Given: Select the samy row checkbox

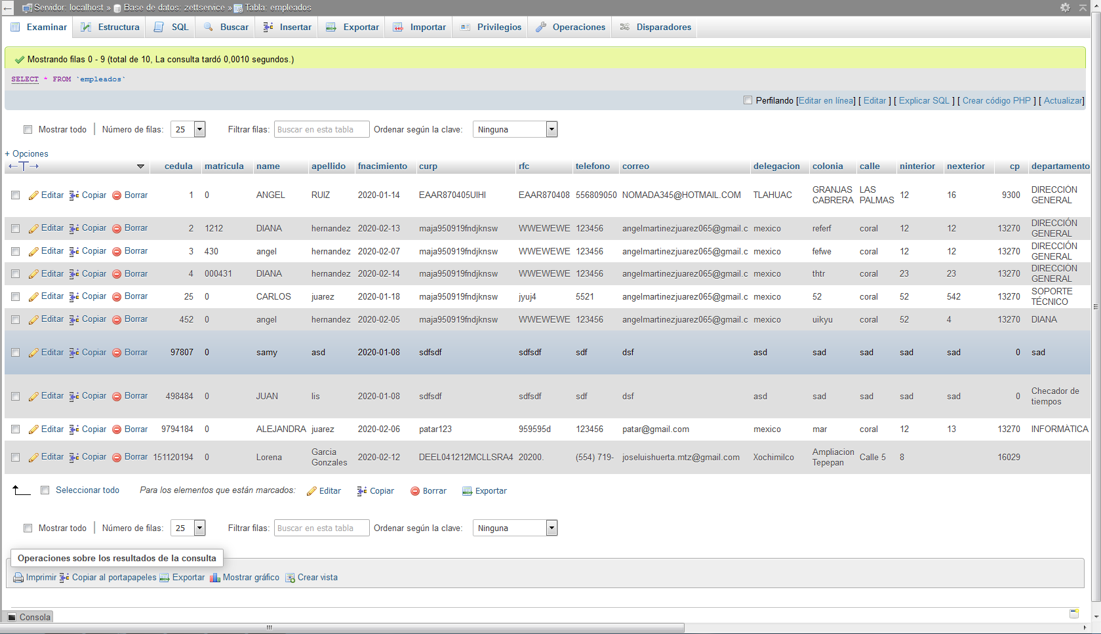Looking at the screenshot, I should [x=15, y=353].
